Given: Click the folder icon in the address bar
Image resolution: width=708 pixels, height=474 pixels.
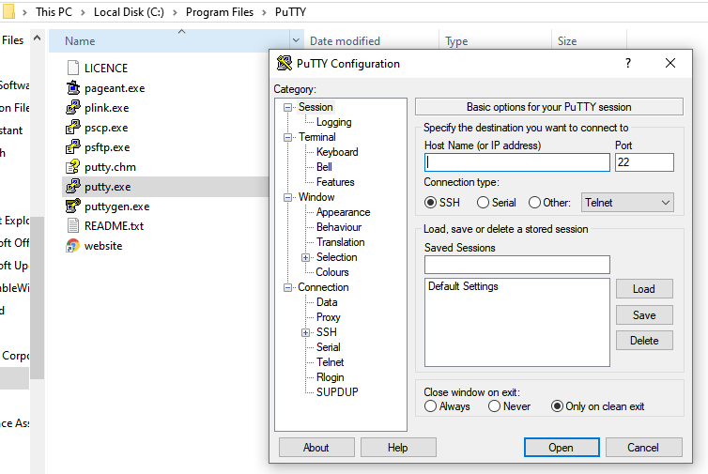Looking at the screenshot, I should coord(8,11).
